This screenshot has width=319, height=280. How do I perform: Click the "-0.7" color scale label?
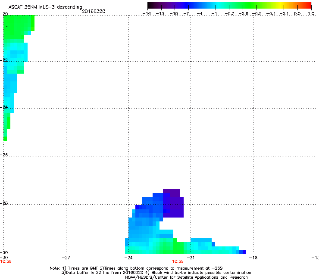[229, 14]
